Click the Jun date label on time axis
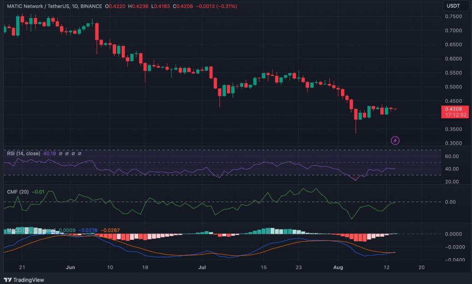Screen dimensions: 472x284 coord(71,267)
